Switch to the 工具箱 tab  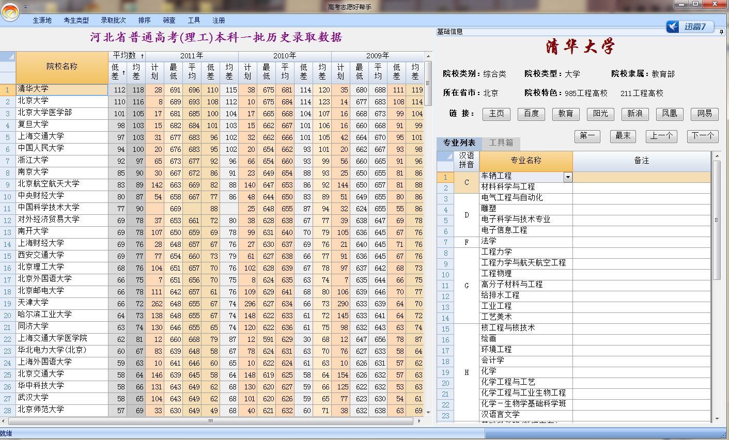click(501, 143)
